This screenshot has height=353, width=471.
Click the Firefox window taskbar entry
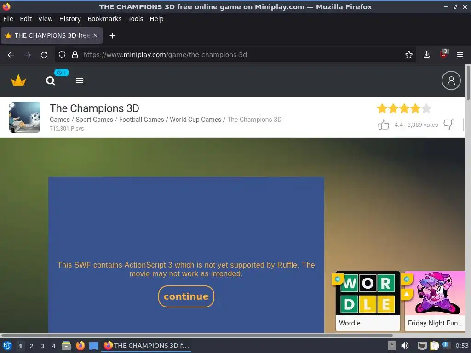pyautogui.click(x=146, y=346)
